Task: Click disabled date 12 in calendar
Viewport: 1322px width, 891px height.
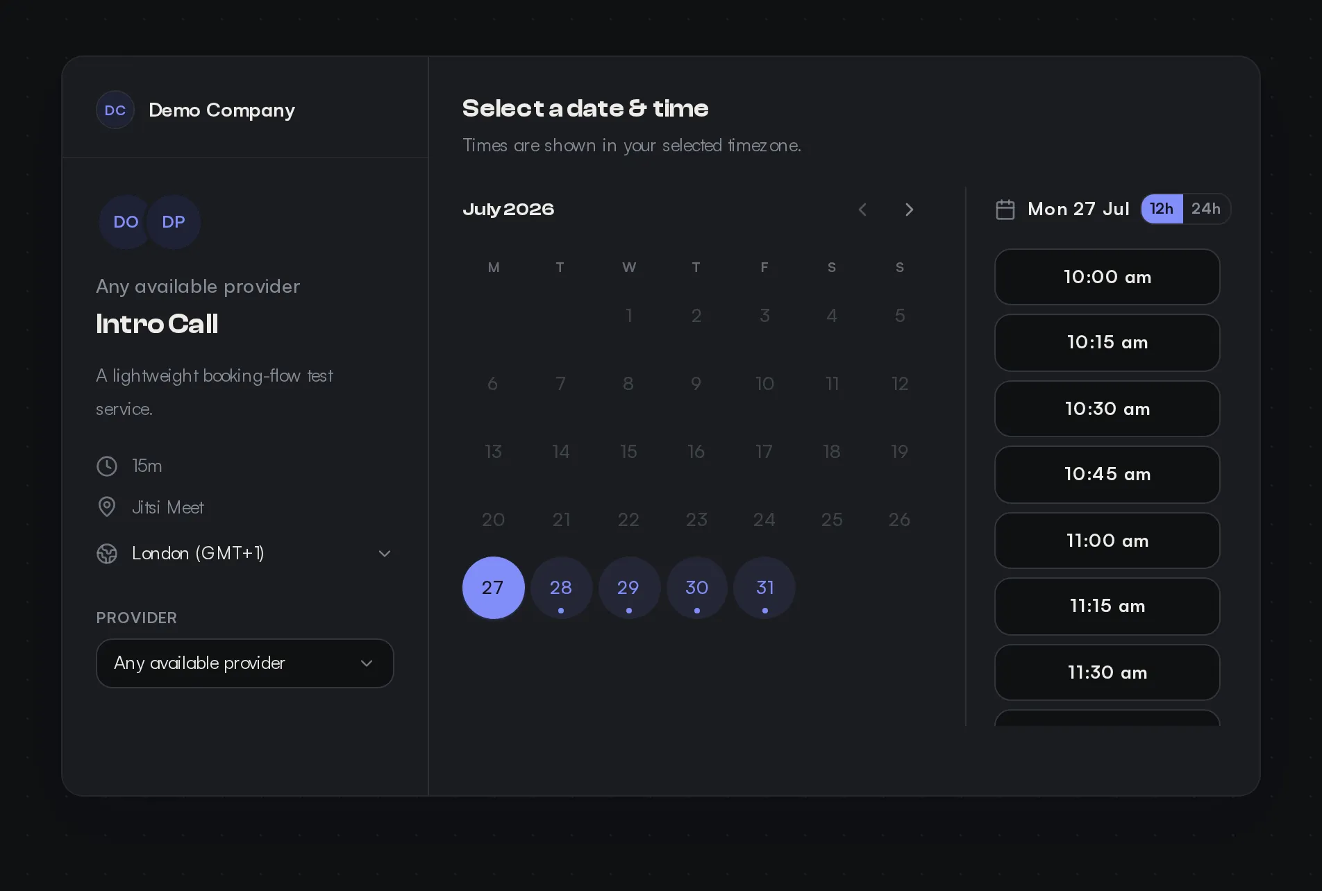Action: click(900, 384)
